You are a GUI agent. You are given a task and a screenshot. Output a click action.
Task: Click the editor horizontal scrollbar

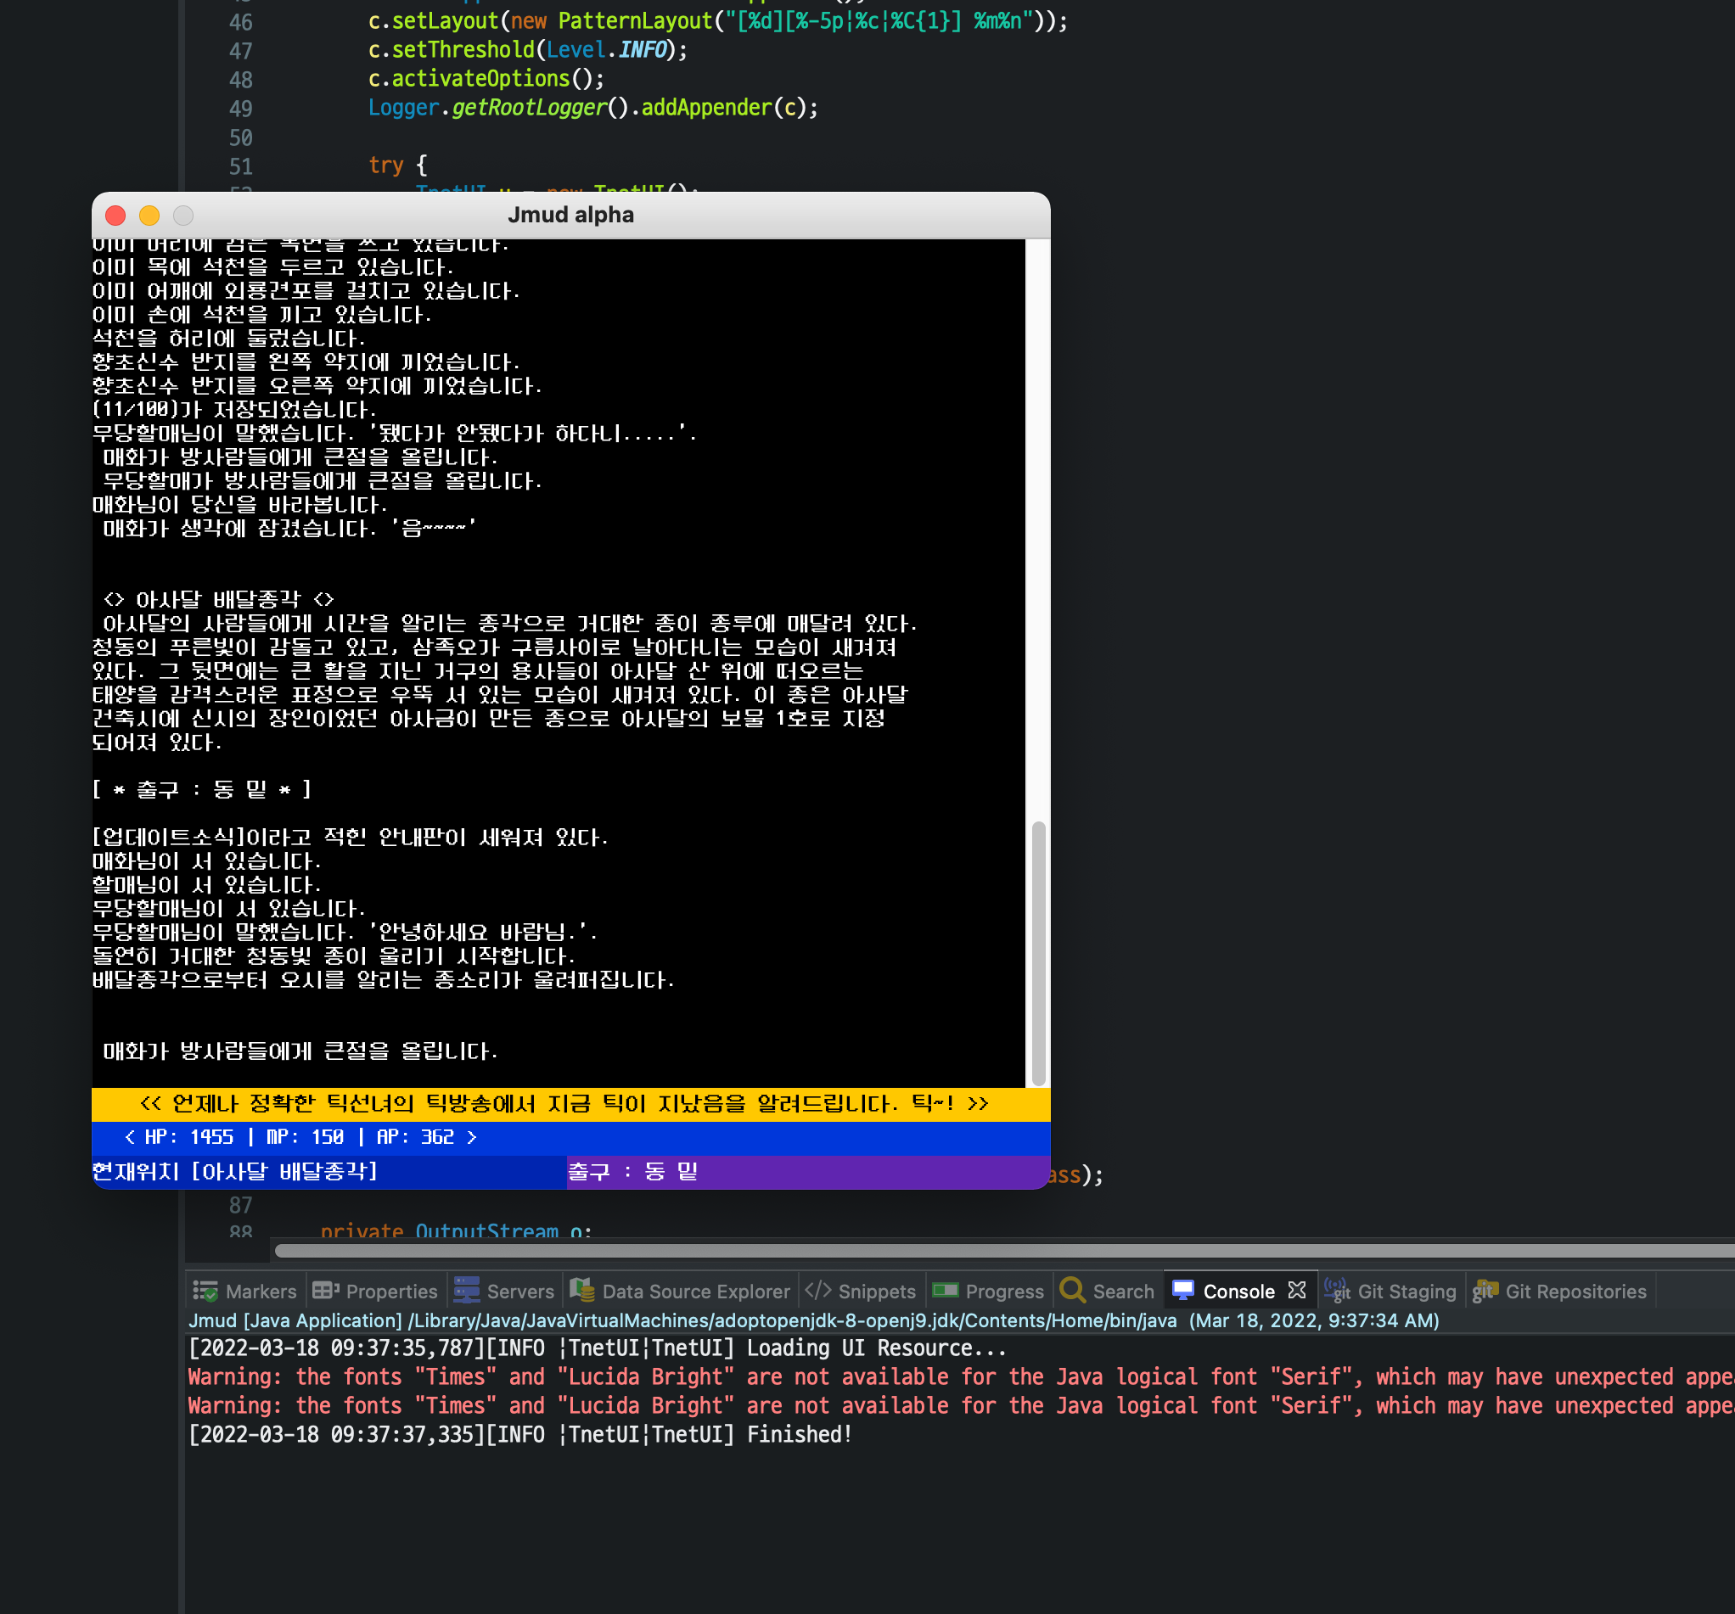[x=1003, y=1250]
